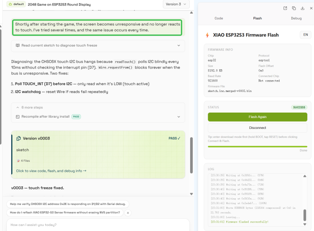Switch to the Code tab

click(219, 18)
